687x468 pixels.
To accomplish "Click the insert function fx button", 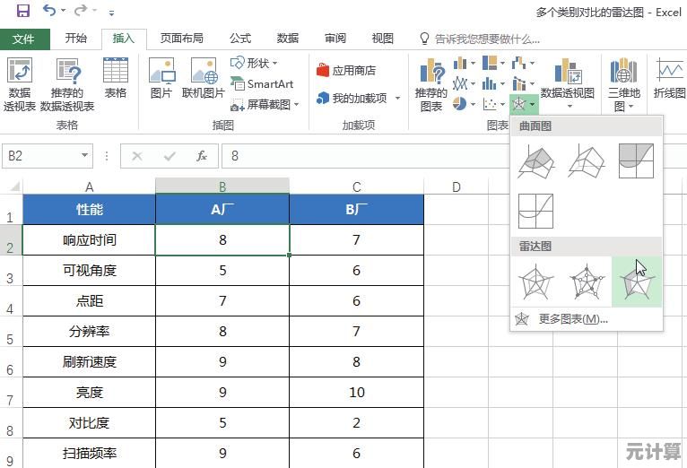I will [x=202, y=156].
